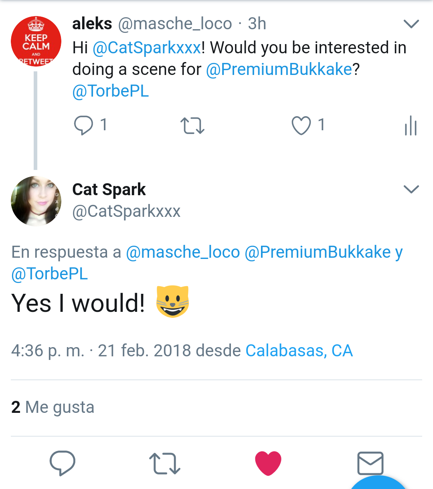This screenshot has height=489, width=433.
Task: Open @TorbePL link in reply line
Action: pos(50,274)
